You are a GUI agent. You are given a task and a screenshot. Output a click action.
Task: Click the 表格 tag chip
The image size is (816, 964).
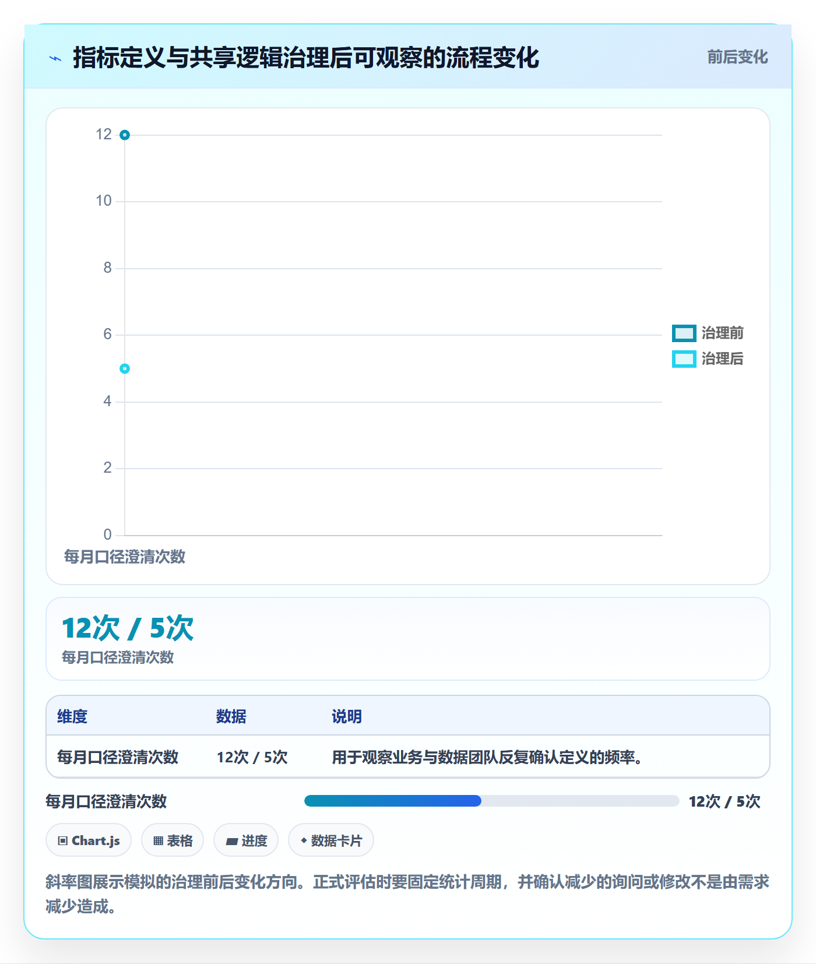pos(173,840)
